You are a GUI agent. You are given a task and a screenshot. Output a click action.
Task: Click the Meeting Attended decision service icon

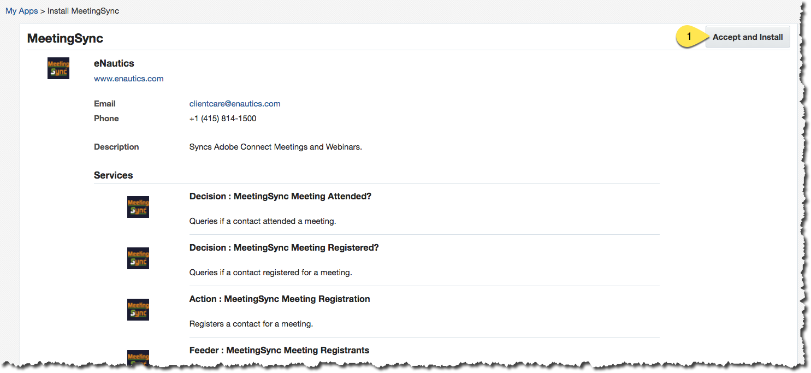click(x=138, y=207)
